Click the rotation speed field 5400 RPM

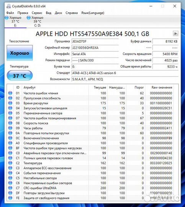[x=165, y=54]
